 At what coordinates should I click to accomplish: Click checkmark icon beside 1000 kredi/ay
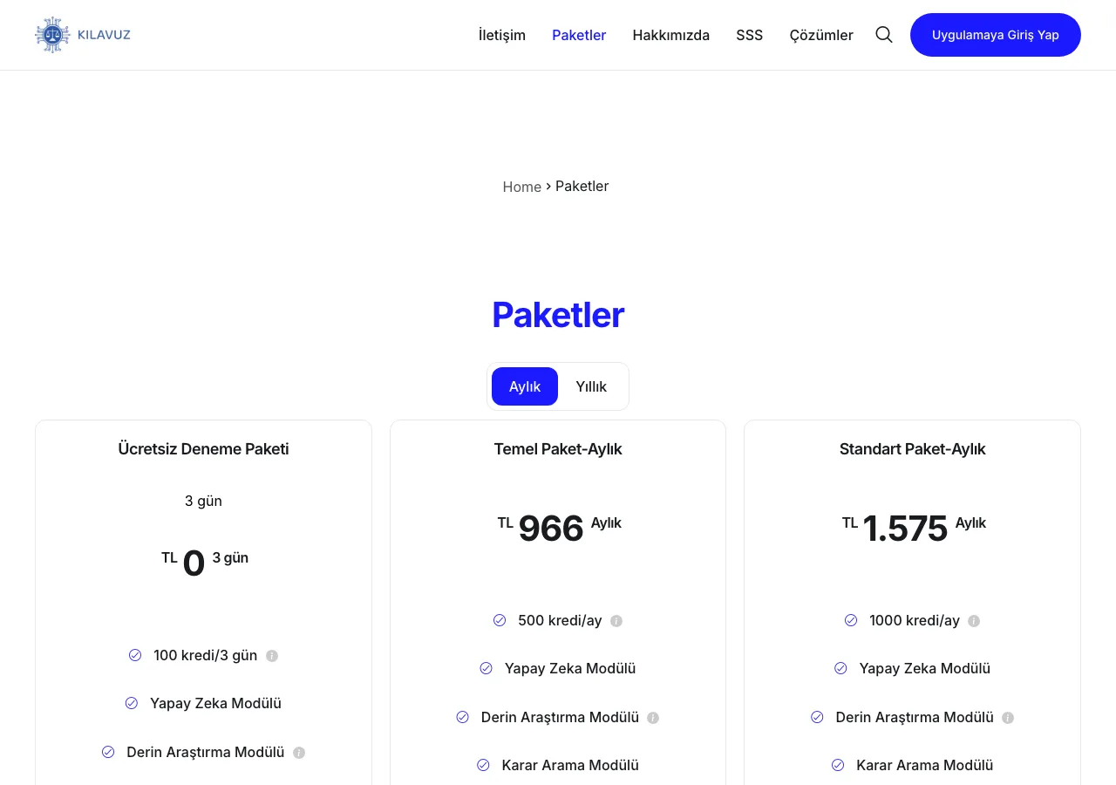pyautogui.click(x=851, y=620)
